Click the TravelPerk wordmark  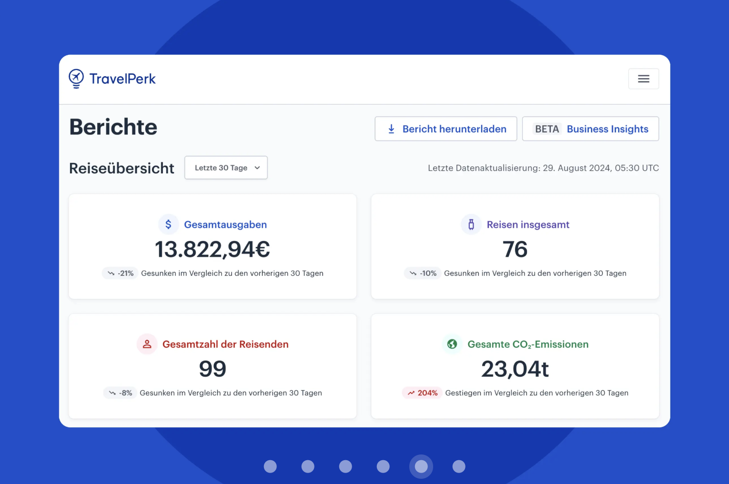tap(122, 79)
